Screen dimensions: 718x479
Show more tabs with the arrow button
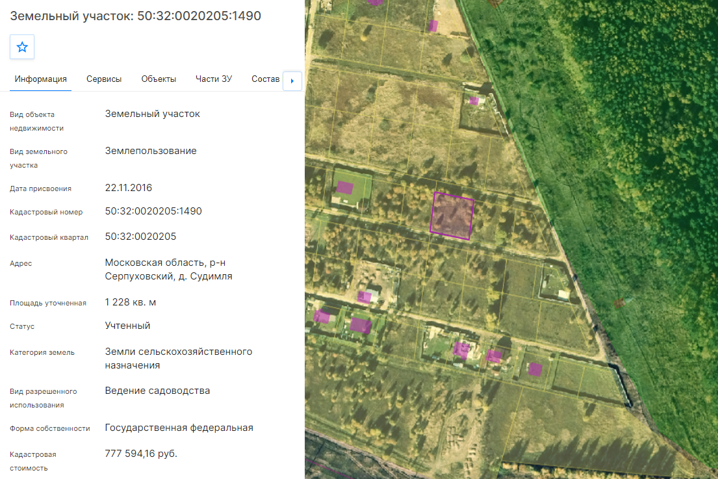(x=292, y=81)
